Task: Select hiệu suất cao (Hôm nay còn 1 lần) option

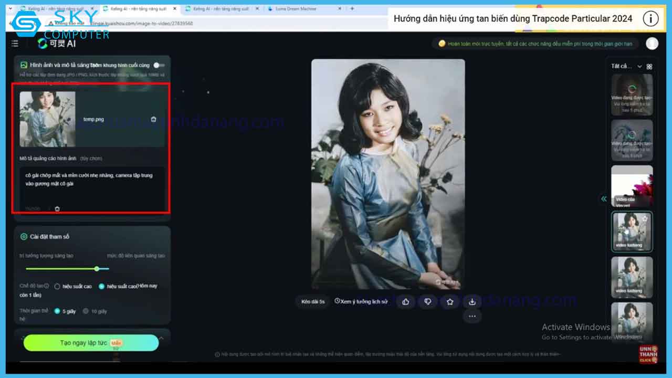Action: [101, 286]
